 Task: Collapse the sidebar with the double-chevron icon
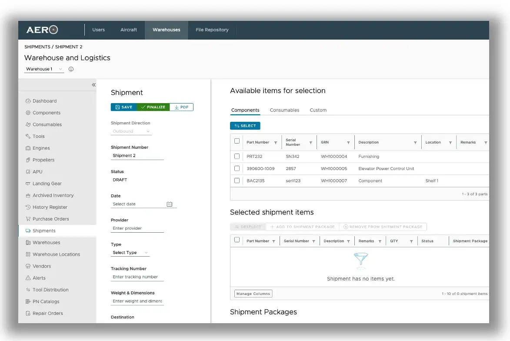pos(93,85)
